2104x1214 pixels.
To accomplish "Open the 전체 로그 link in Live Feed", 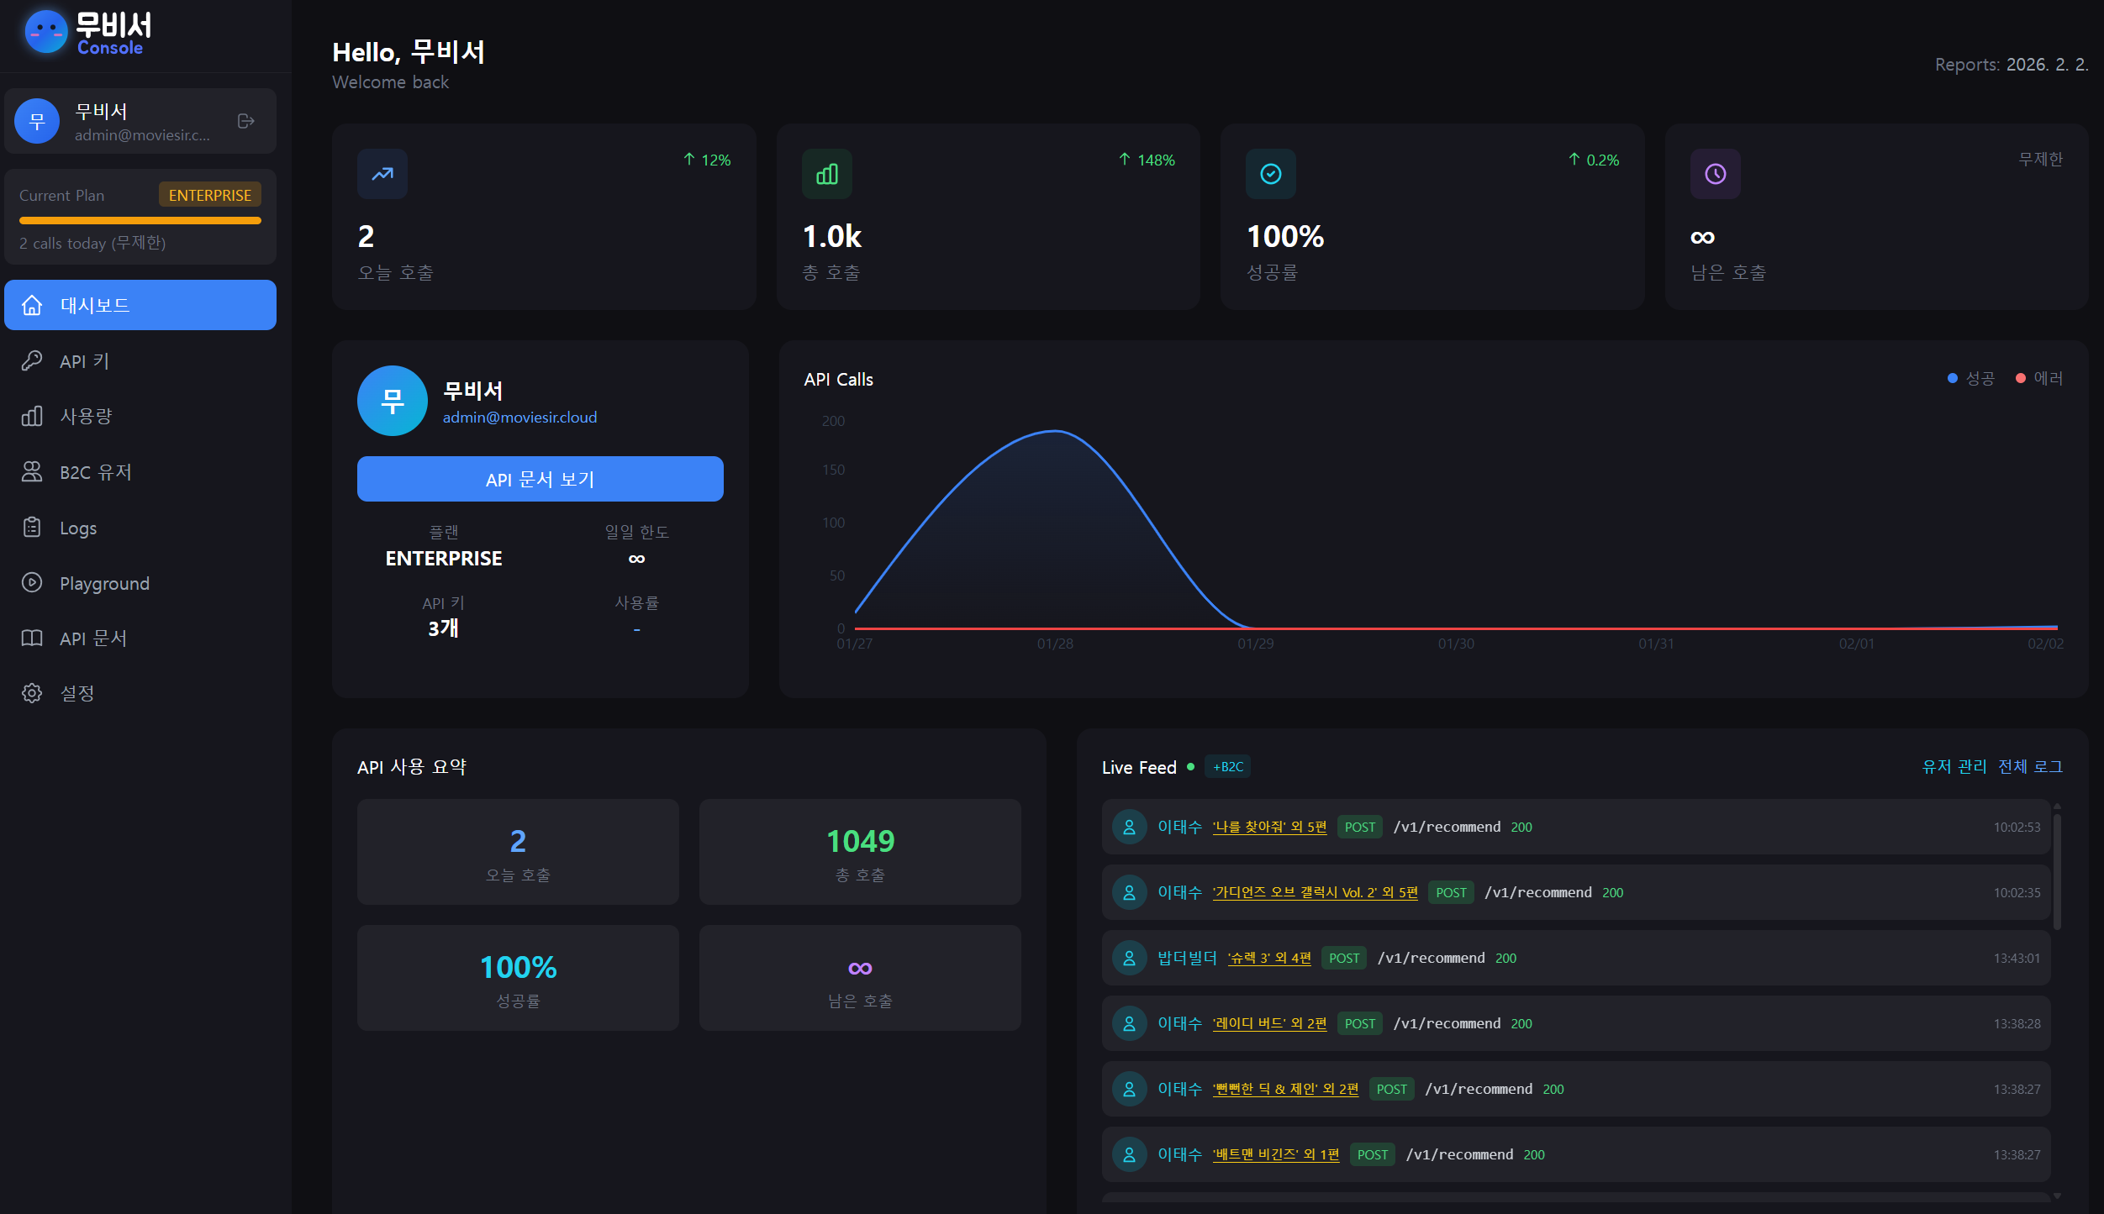I will tap(2030, 766).
